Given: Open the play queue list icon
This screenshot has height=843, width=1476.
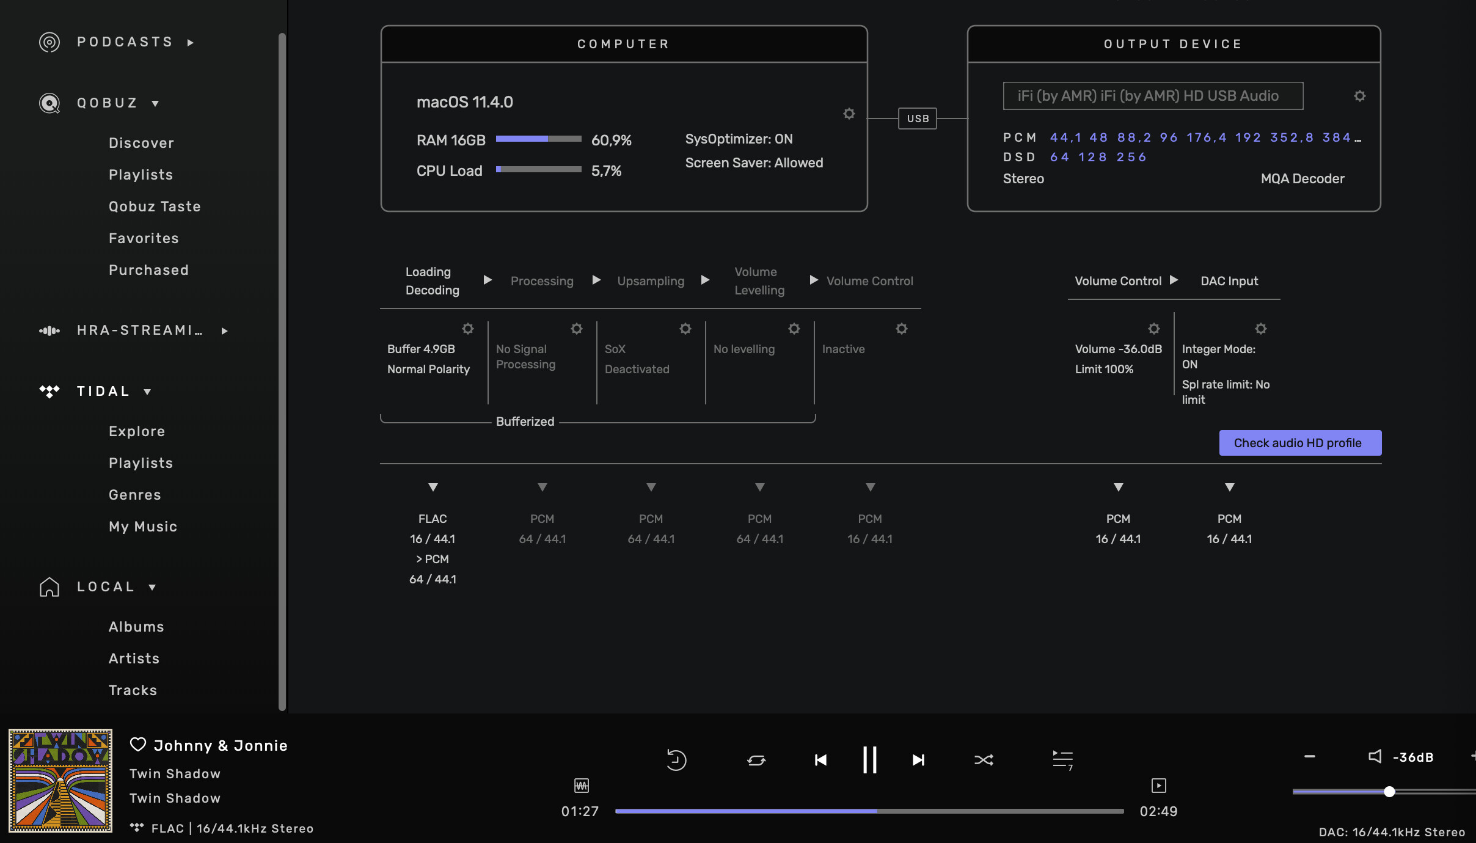Looking at the screenshot, I should point(1063,760).
